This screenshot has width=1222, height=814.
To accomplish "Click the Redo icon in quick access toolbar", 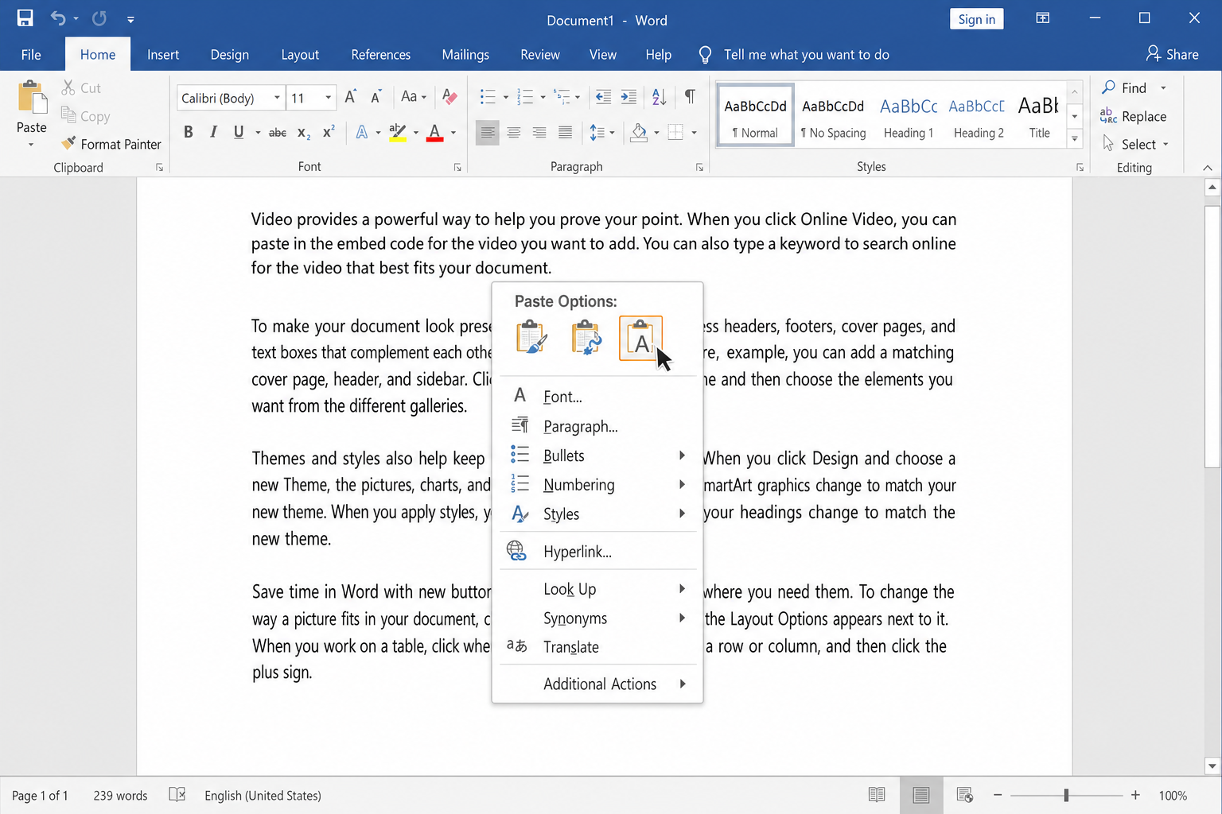I will 99,18.
